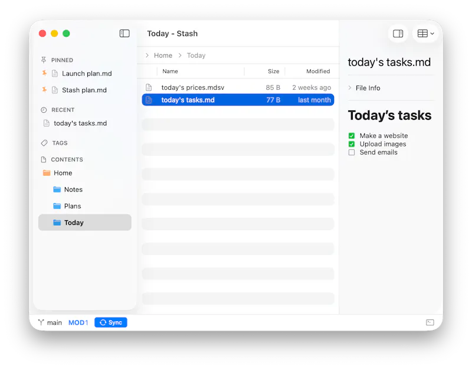Open the table view mode dropdown

coord(425,34)
